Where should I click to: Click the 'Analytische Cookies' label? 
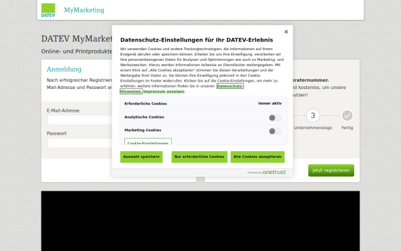tap(144, 117)
